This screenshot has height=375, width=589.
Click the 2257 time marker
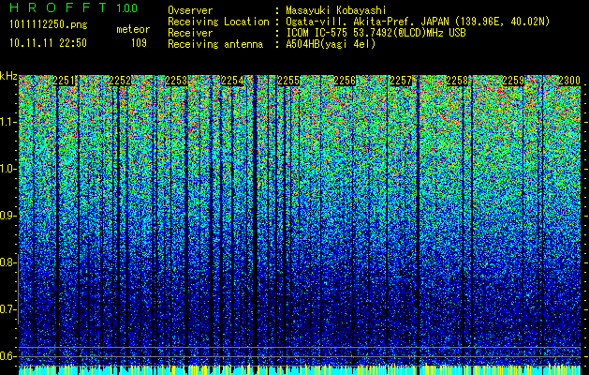tap(401, 81)
